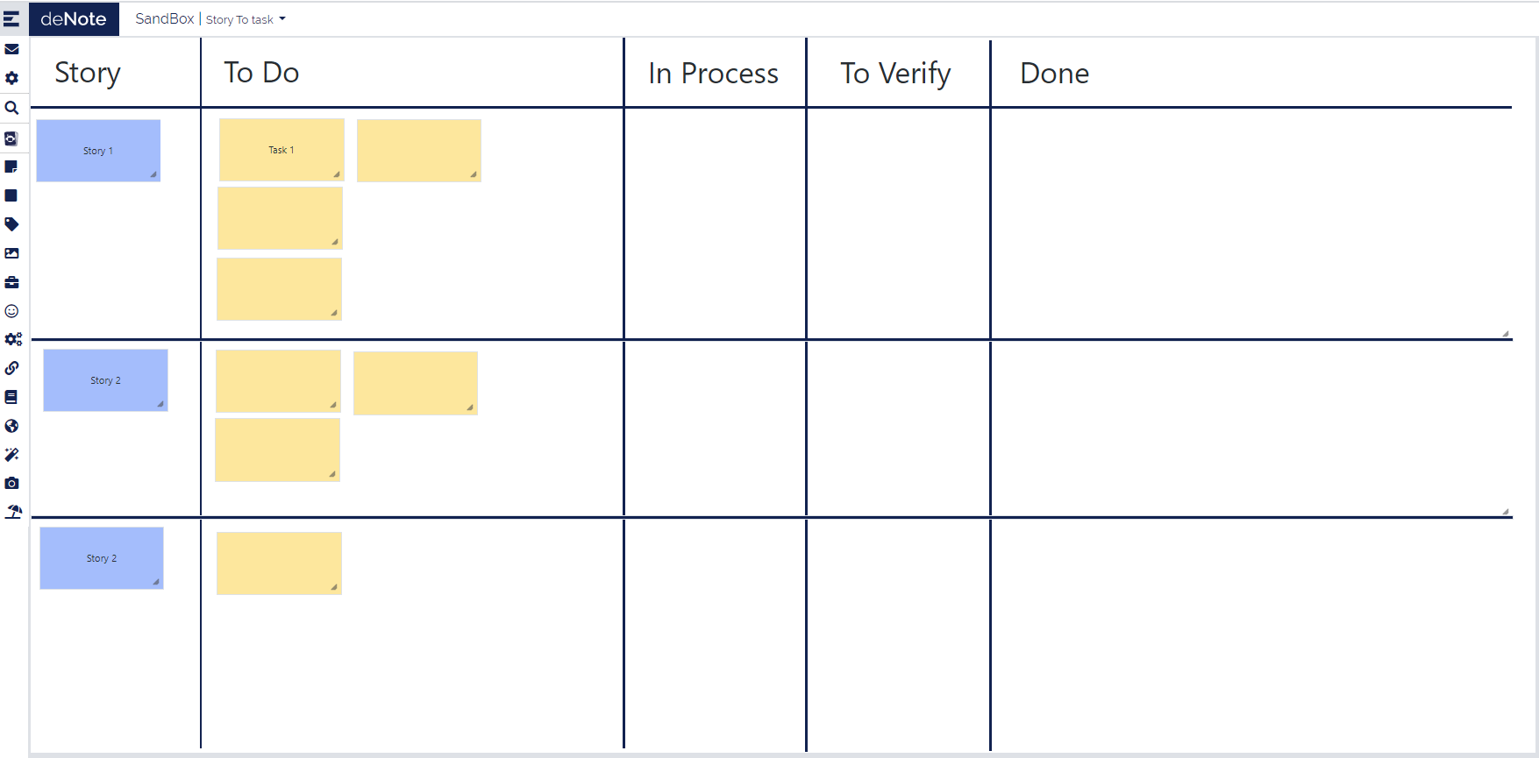
Task: Expand the Story To task dropdown
Action: click(246, 19)
